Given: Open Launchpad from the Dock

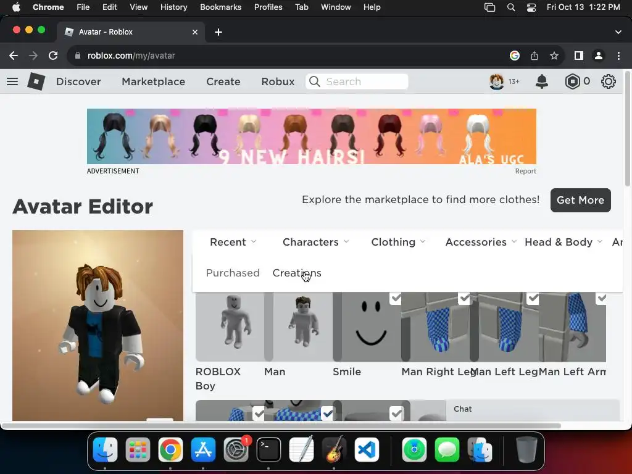Looking at the screenshot, I should pos(138,449).
